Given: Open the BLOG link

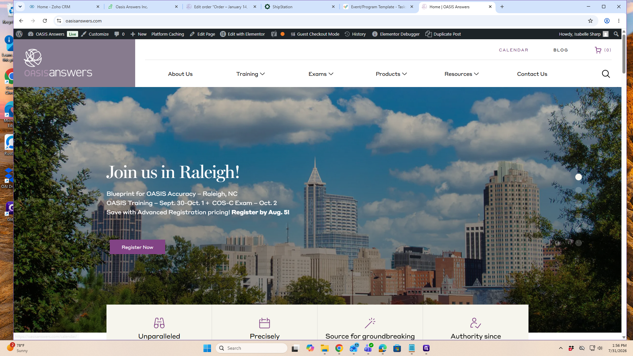Looking at the screenshot, I should [560, 50].
